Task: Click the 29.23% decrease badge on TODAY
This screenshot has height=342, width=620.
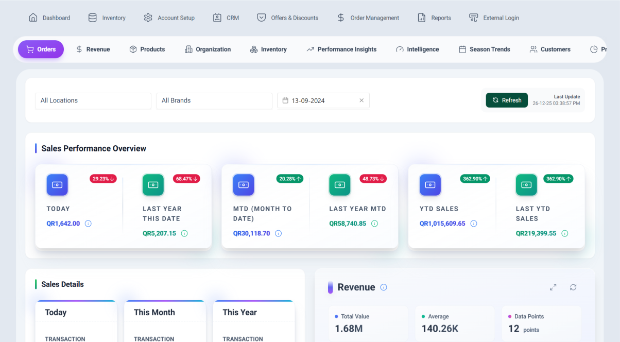Action: point(104,179)
